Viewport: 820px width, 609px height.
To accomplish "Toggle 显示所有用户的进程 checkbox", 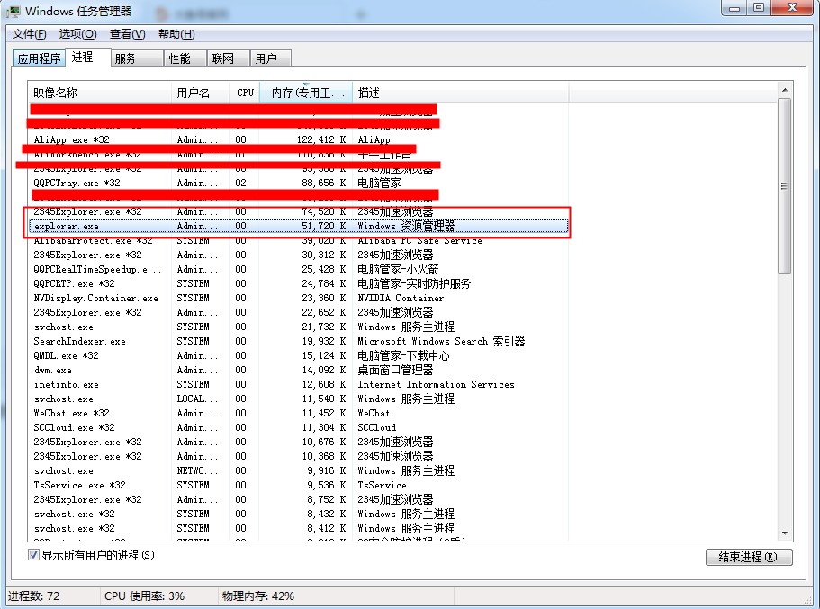I will pyautogui.click(x=33, y=555).
